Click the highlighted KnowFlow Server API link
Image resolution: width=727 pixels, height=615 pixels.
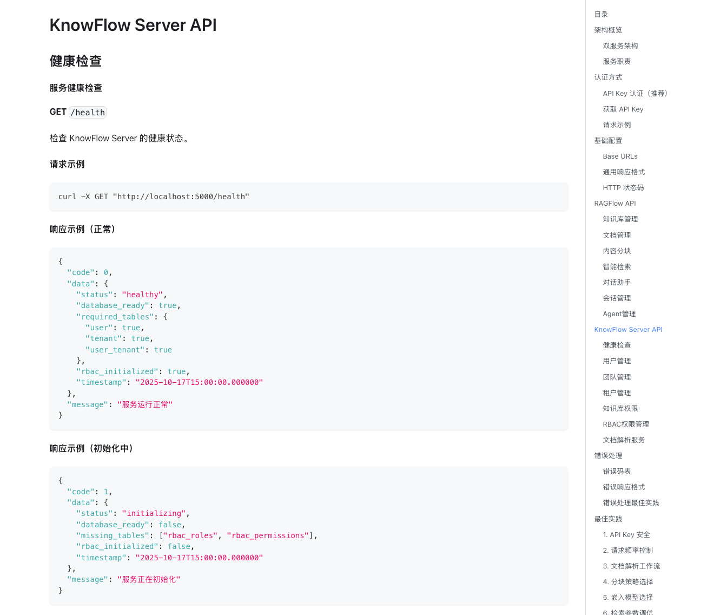click(628, 330)
